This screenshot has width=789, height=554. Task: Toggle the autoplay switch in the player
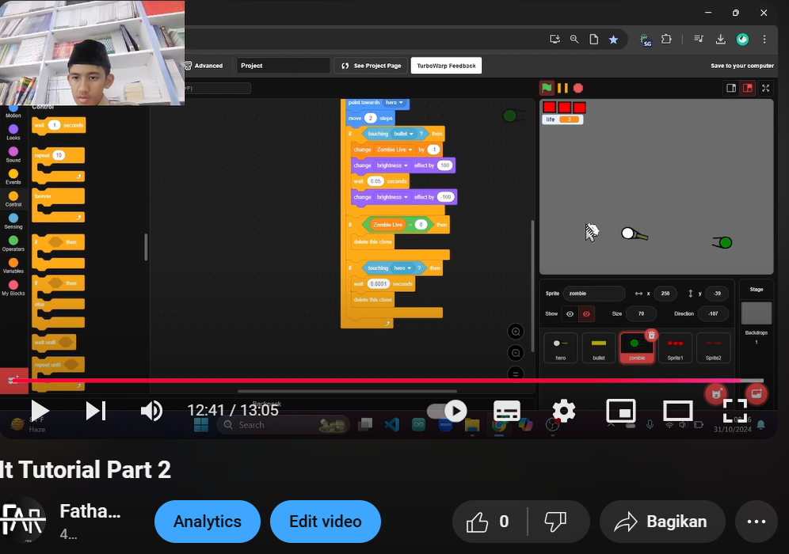point(445,411)
